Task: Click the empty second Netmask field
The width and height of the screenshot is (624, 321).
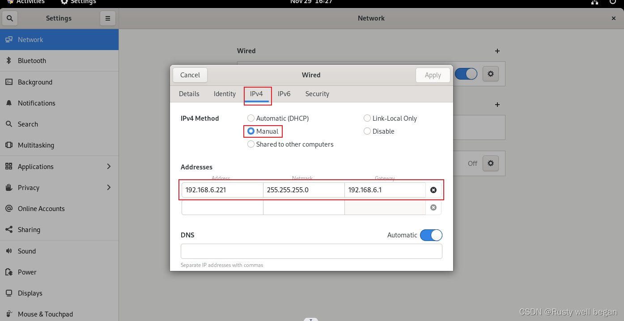Action: pyautogui.click(x=304, y=207)
